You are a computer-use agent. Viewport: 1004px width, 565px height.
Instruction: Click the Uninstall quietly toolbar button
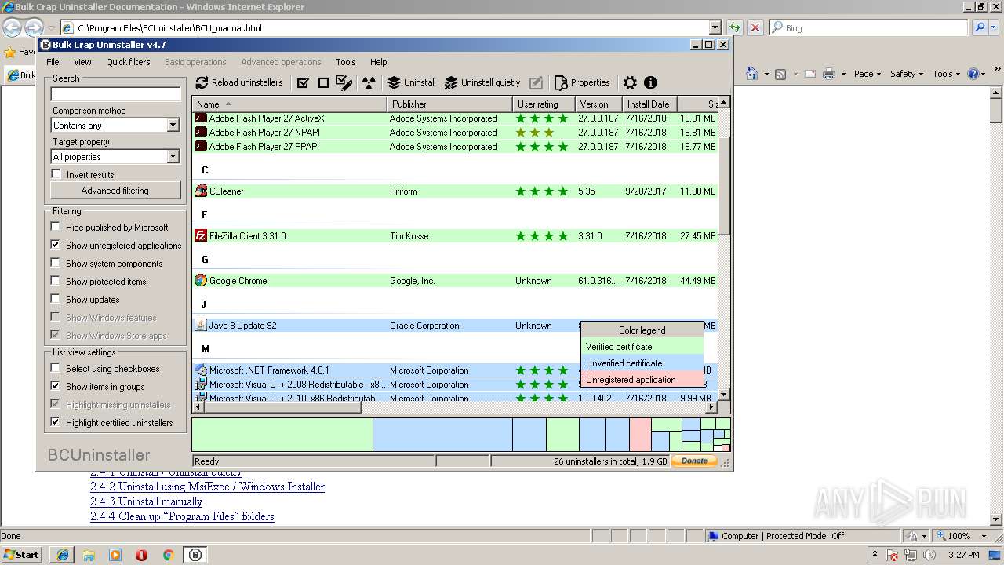coord(482,82)
